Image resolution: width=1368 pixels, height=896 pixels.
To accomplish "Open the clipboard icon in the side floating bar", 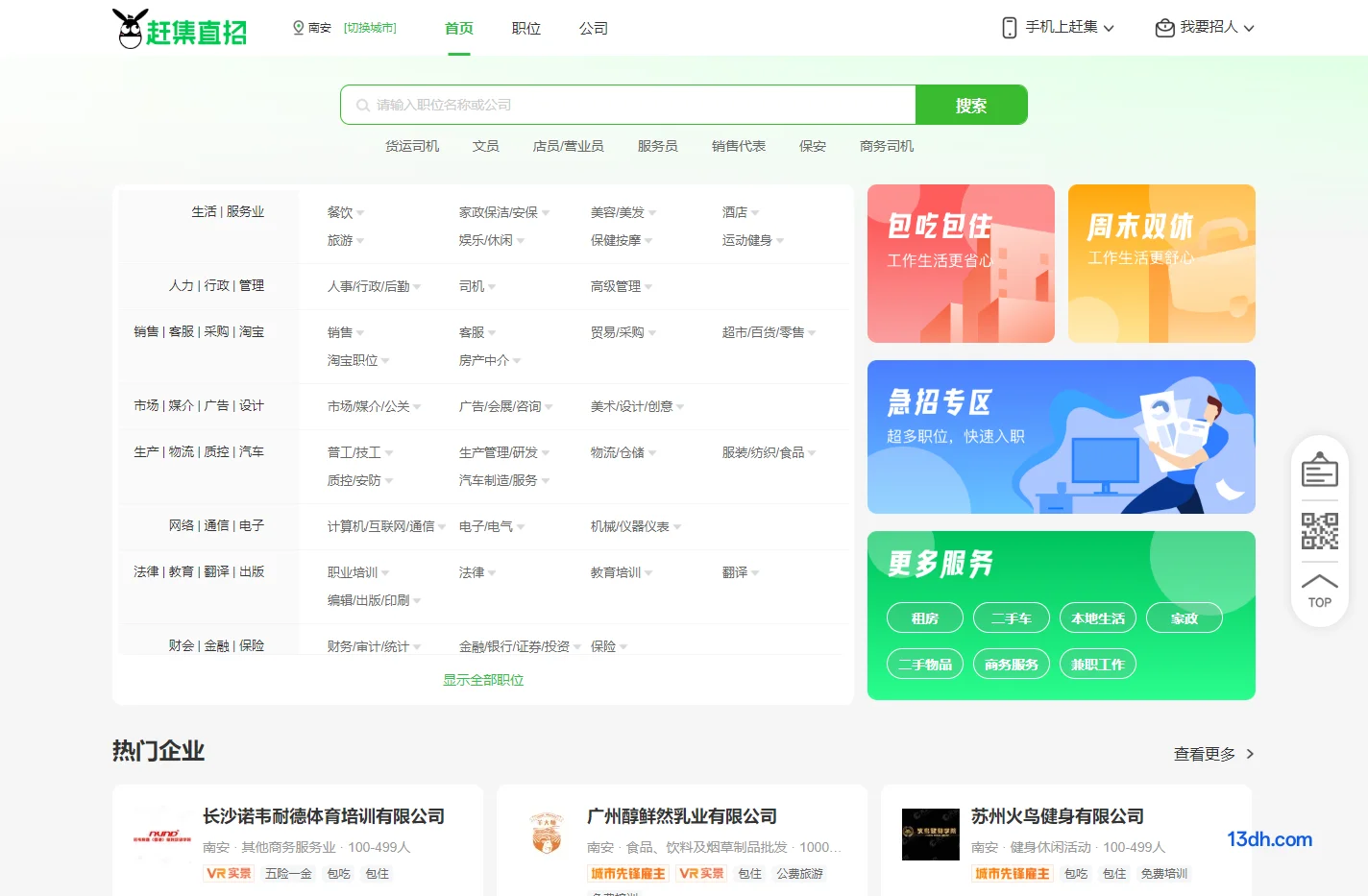I will click(1319, 471).
